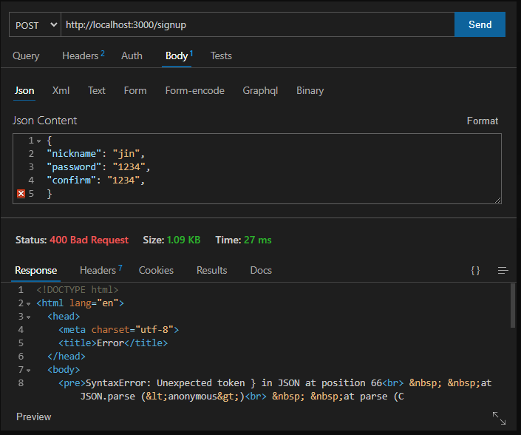Click the DOCTYPE html line in response
The height and width of the screenshot is (435, 521).
[77, 290]
